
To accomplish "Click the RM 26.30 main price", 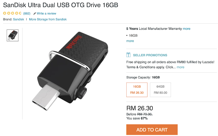I will pyautogui.click(x=140, y=108).
